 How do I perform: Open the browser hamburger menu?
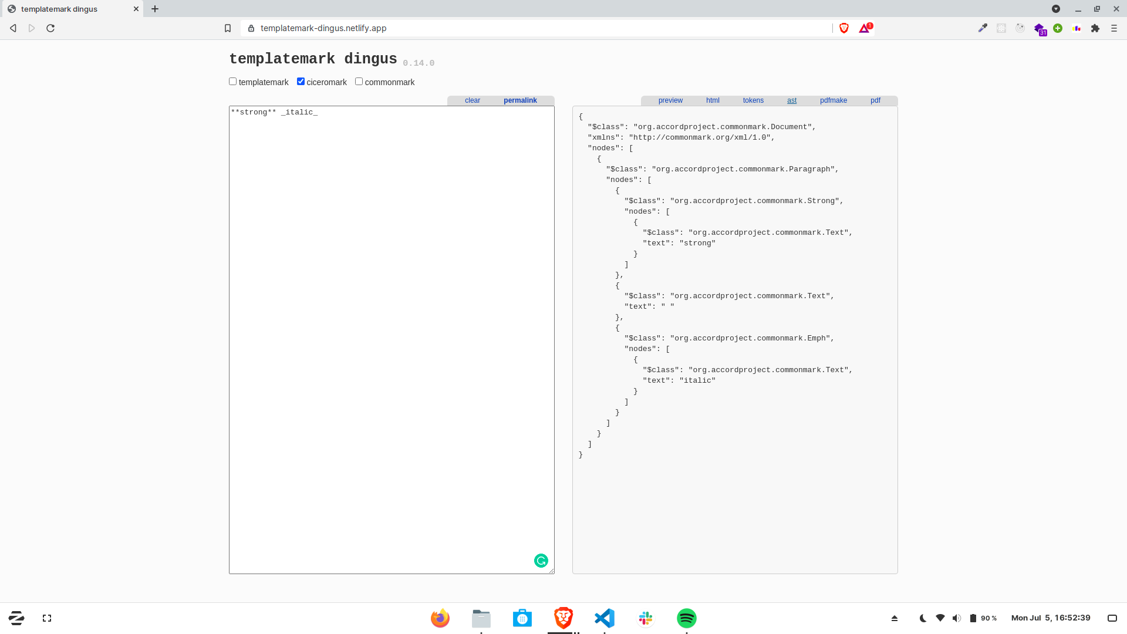coord(1114,28)
